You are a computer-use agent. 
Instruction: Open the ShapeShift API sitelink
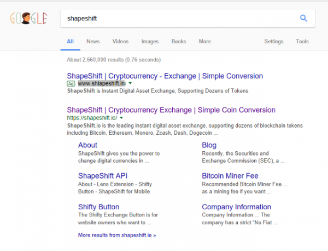coord(103,176)
